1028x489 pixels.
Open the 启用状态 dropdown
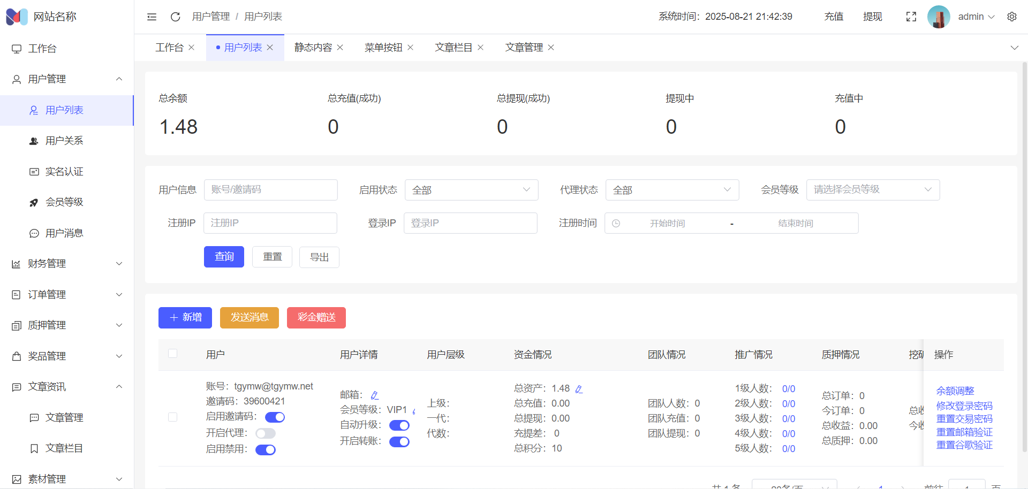(471, 190)
